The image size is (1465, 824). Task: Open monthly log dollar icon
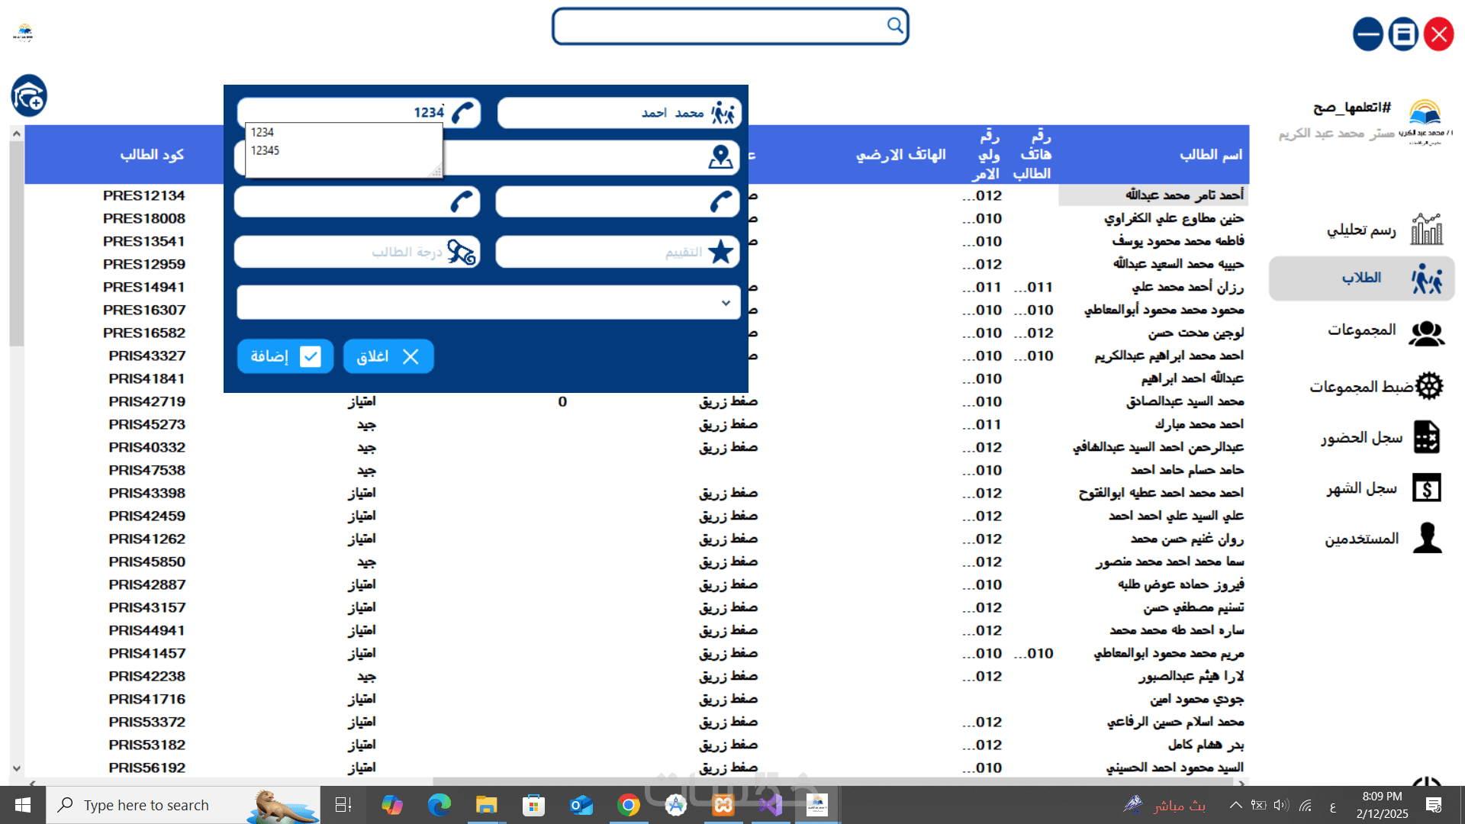pos(1426,488)
